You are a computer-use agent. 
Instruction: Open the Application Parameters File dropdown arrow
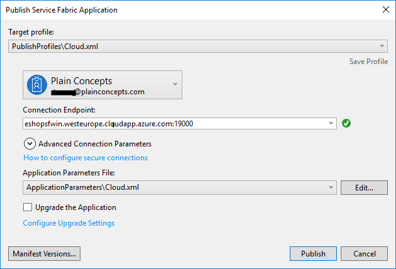click(x=331, y=187)
